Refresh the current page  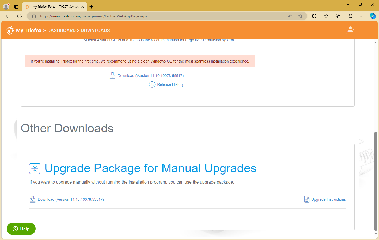pos(20,16)
